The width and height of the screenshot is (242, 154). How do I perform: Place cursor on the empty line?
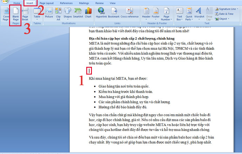click(89, 71)
